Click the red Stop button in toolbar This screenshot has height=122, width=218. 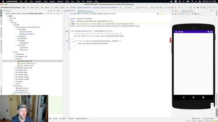tap(172, 7)
